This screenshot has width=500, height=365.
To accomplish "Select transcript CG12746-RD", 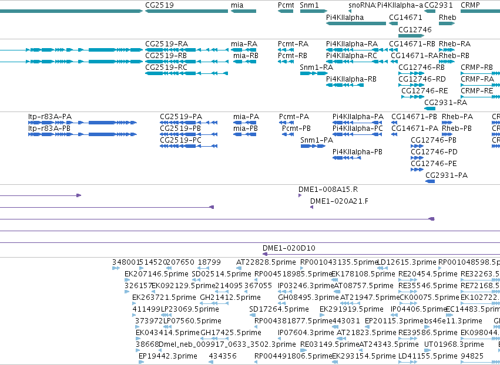I will click(x=411, y=85).
